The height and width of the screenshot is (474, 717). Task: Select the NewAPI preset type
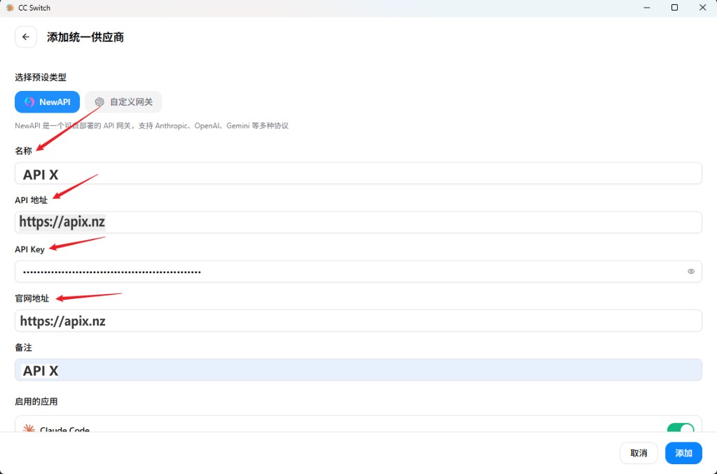pos(47,102)
